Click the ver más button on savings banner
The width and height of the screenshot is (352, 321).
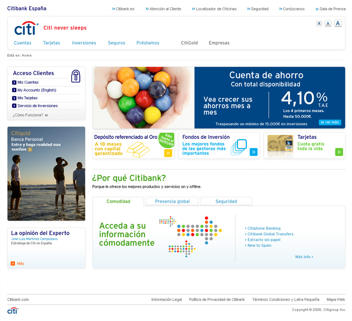click(x=330, y=122)
